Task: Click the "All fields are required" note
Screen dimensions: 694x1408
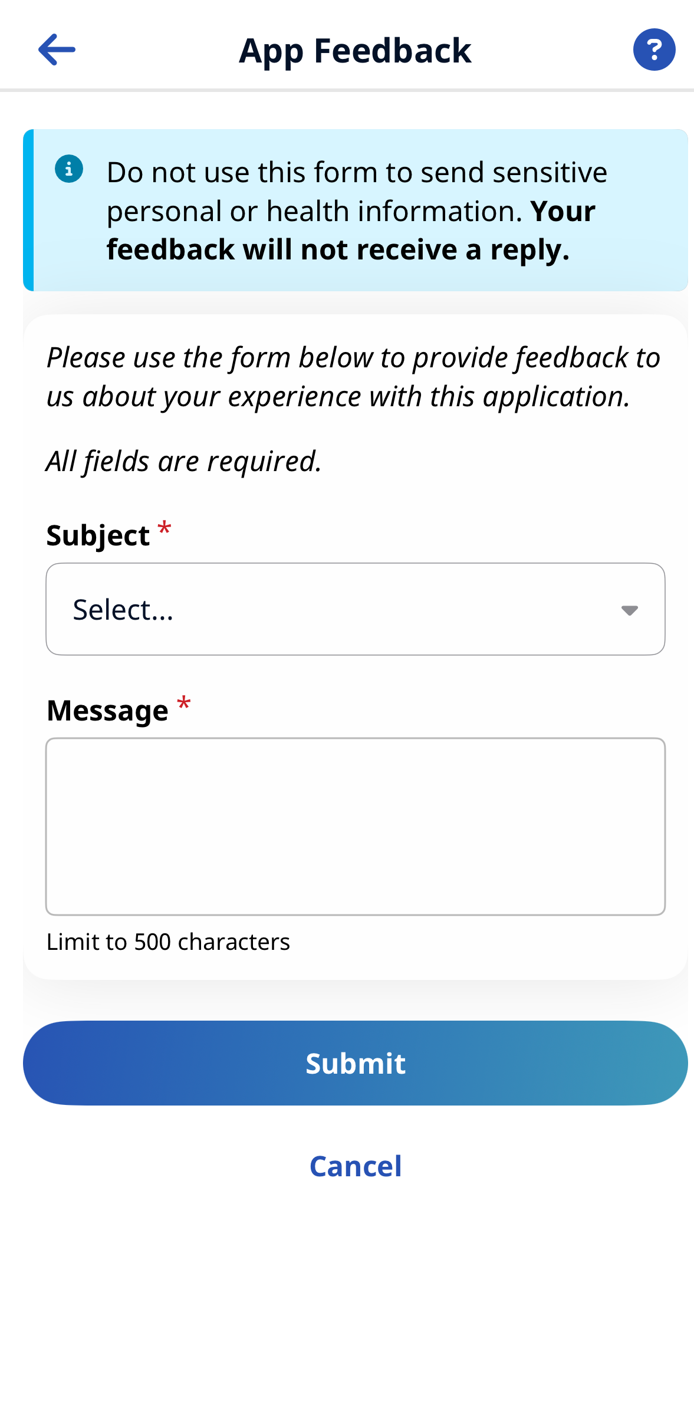Action: pyautogui.click(x=184, y=460)
